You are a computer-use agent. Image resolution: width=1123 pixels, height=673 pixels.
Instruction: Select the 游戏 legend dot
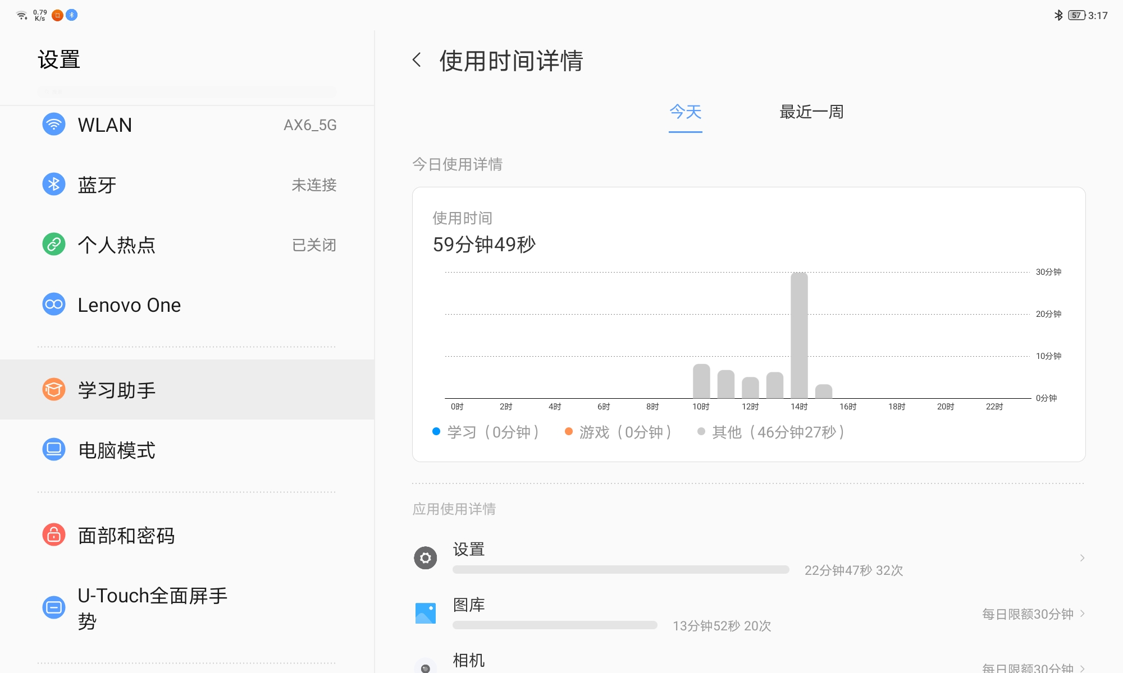coord(569,432)
